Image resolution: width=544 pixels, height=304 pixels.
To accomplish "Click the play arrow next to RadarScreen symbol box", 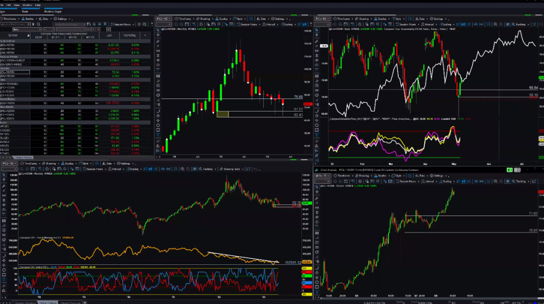I will (x=33, y=24).
